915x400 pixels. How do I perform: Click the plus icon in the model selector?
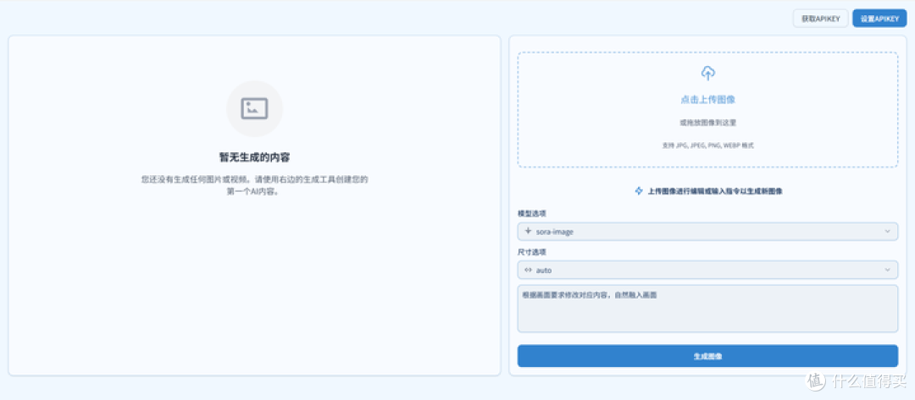(528, 231)
